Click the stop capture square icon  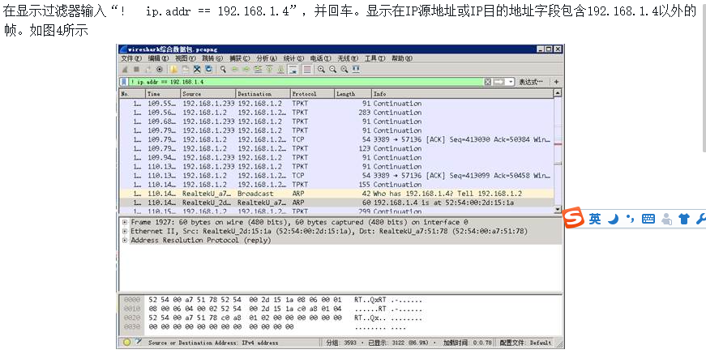click(136, 70)
